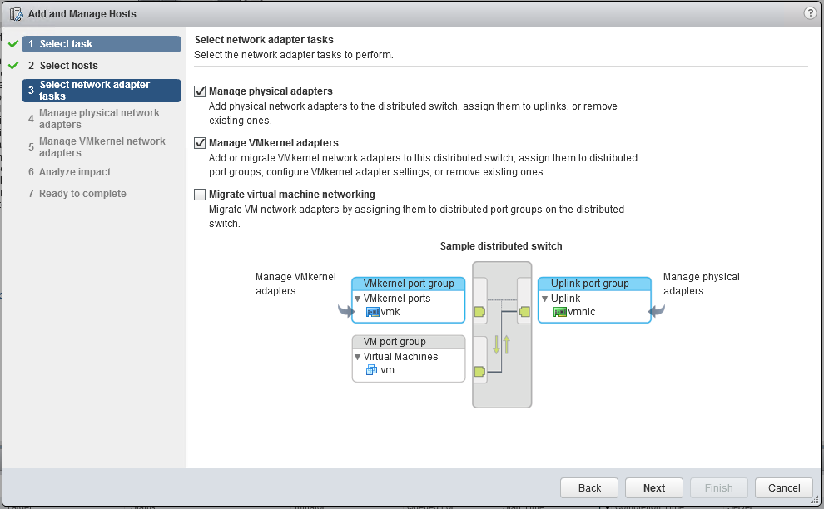Screen dimensions: 824x509
Task: Click the Back button
Action: (589, 487)
